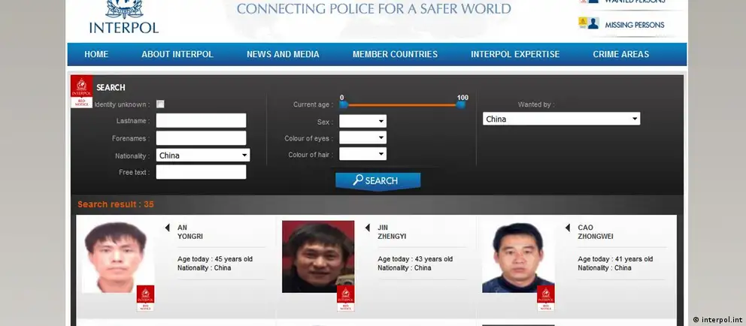Click the Red Notice icon beside the SEARCH heading

pos(81,92)
